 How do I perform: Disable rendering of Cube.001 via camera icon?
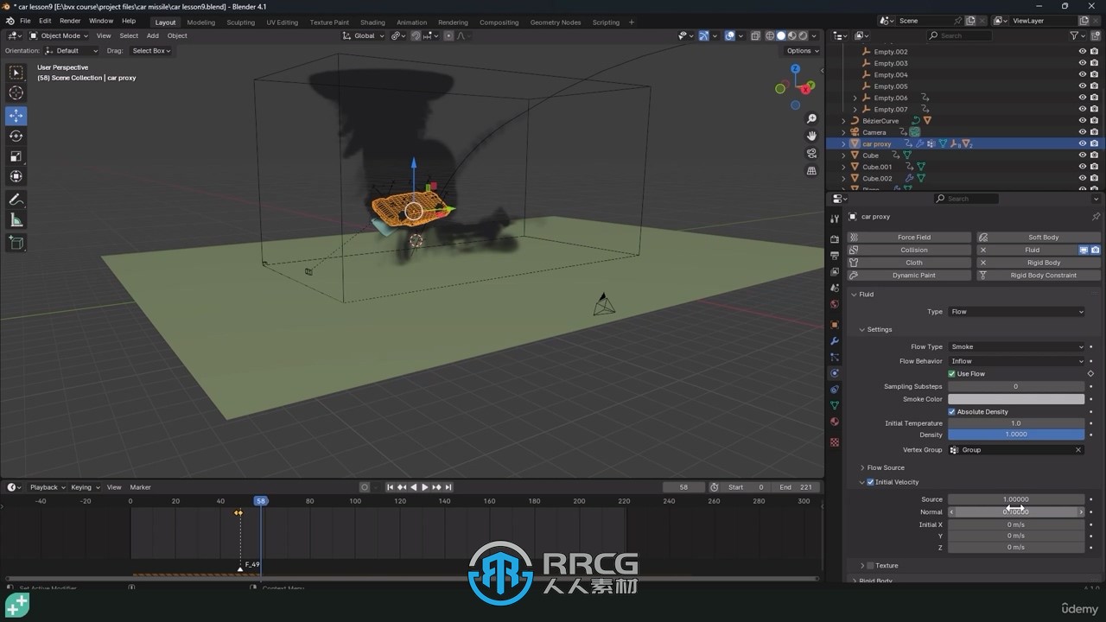click(x=1094, y=167)
